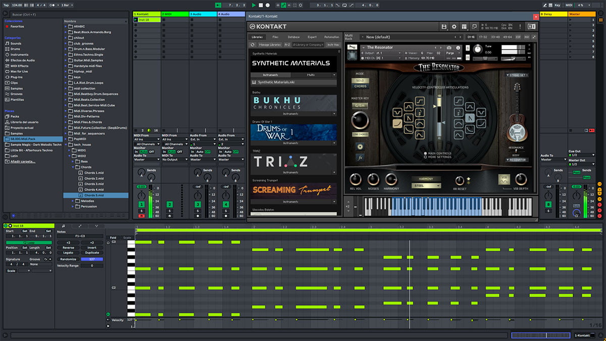606x341 pixels.
Task: Open the STEEL harmony dropdown
Action: [x=426, y=185]
